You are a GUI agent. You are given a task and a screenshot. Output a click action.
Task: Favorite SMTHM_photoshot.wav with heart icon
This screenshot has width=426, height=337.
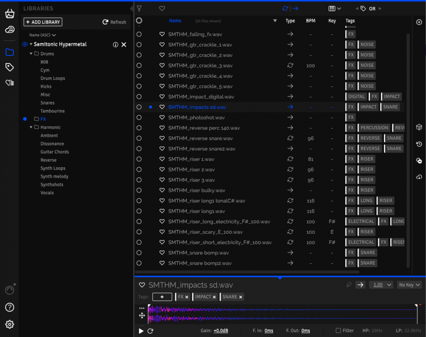point(162,118)
